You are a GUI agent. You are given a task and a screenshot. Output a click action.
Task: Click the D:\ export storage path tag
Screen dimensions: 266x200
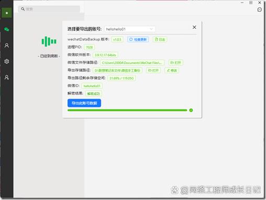(117, 70)
